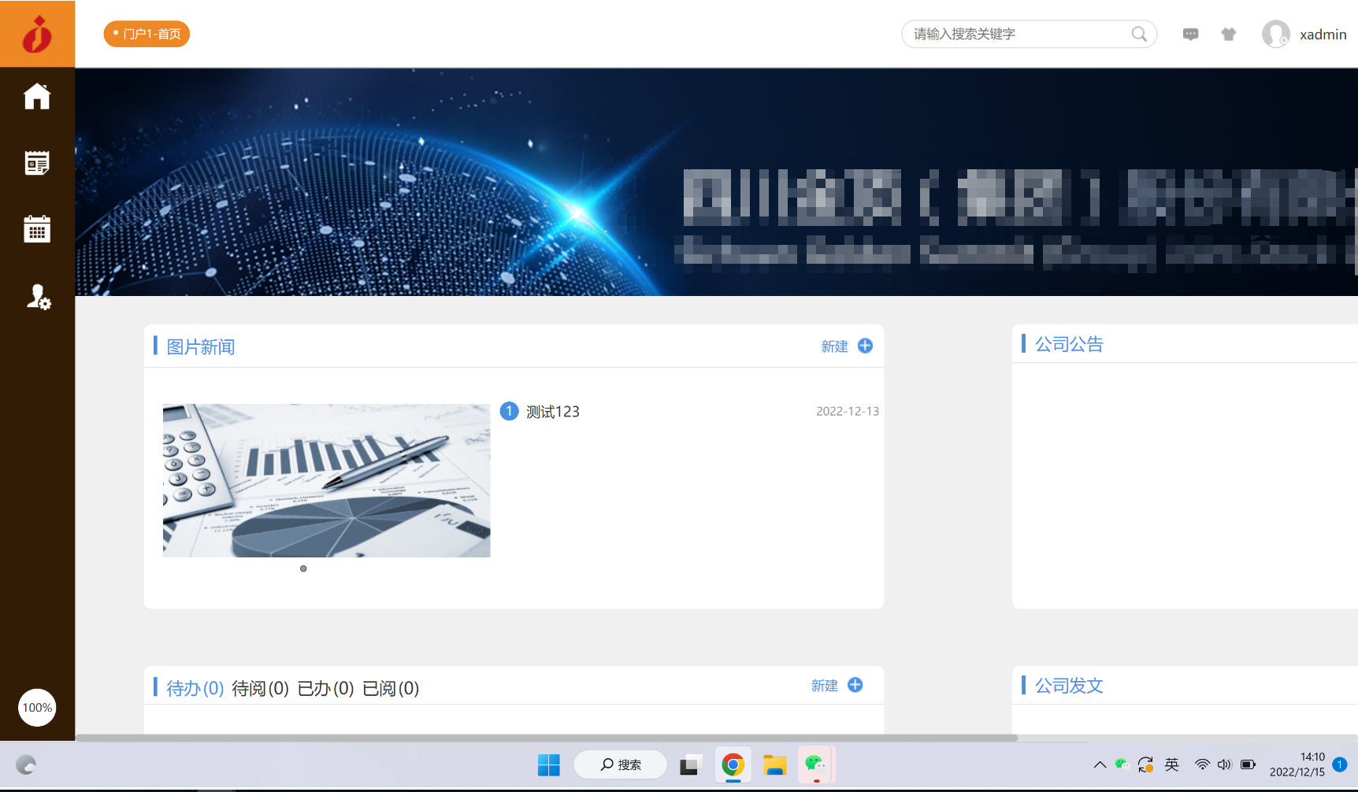Open Task View on the taskbar
This screenshot has height=792, width=1358.
click(690, 764)
